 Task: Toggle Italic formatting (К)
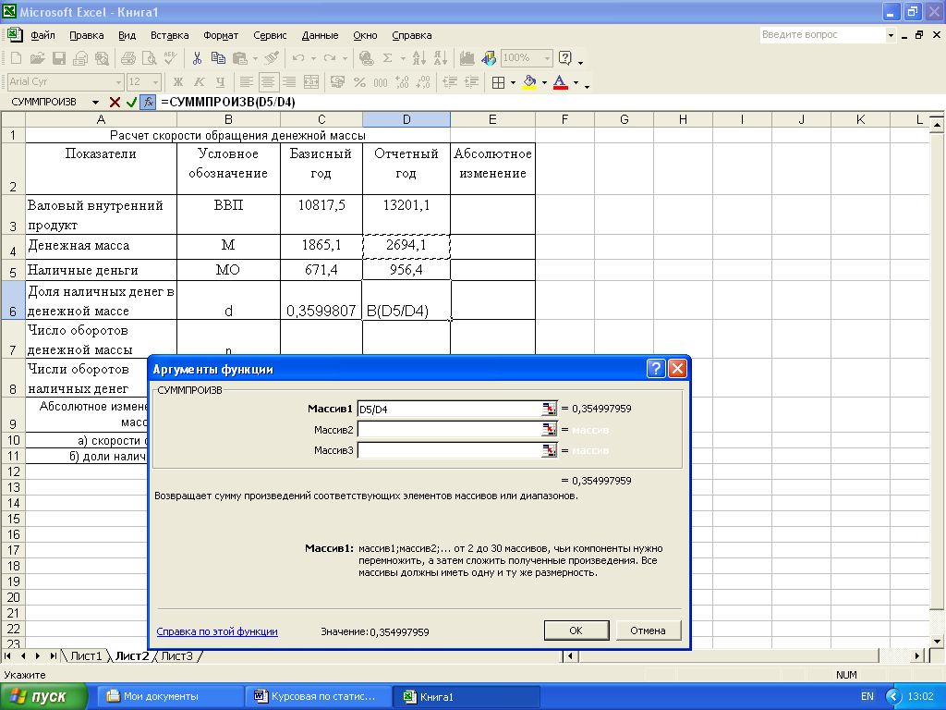click(x=200, y=82)
